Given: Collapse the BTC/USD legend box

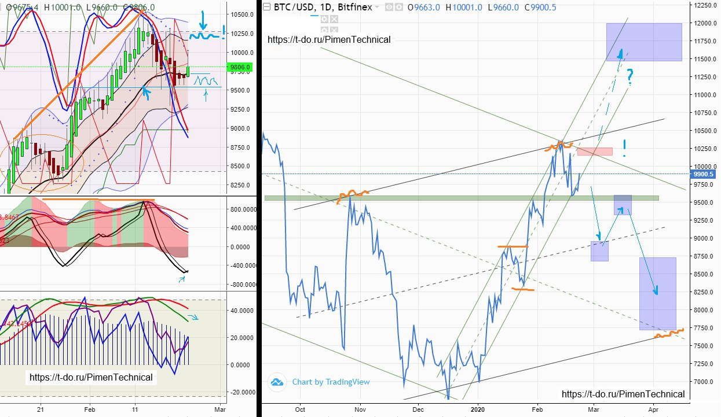Looking at the screenshot, I should (266, 7).
